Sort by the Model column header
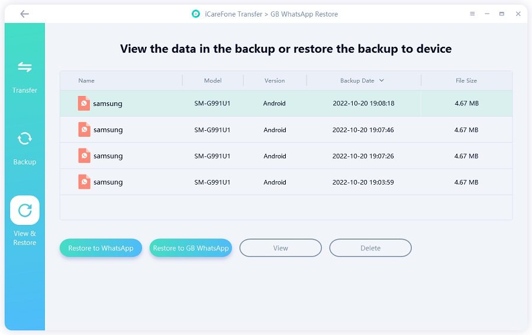Screen dimensions: 532x335 212,80
